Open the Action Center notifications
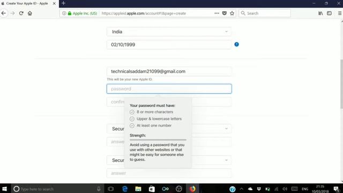Image resolution: width=343 pixels, height=193 pixels. 336,189
